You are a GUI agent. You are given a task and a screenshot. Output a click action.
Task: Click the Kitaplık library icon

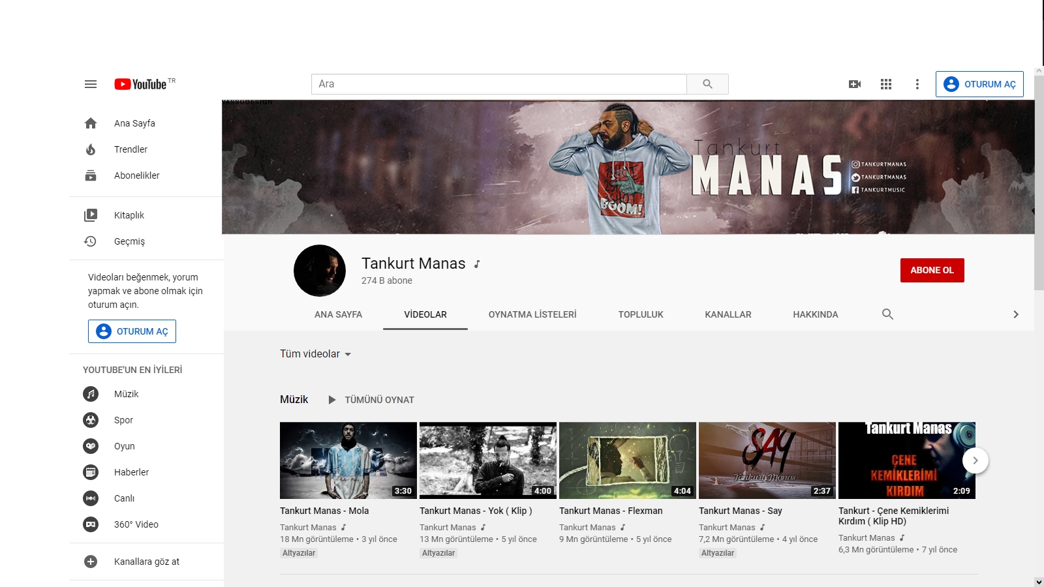[x=91, y=215]
